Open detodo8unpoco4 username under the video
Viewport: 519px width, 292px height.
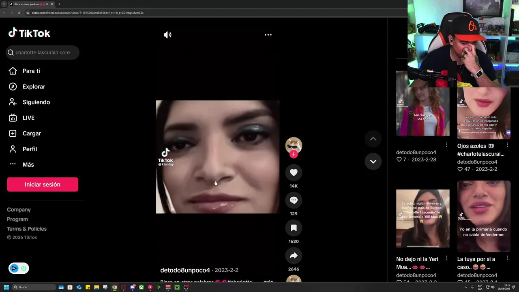click(x=185, y=270)
